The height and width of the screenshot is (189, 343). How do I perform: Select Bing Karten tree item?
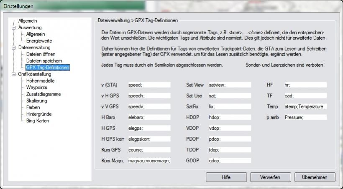(38, 121)
